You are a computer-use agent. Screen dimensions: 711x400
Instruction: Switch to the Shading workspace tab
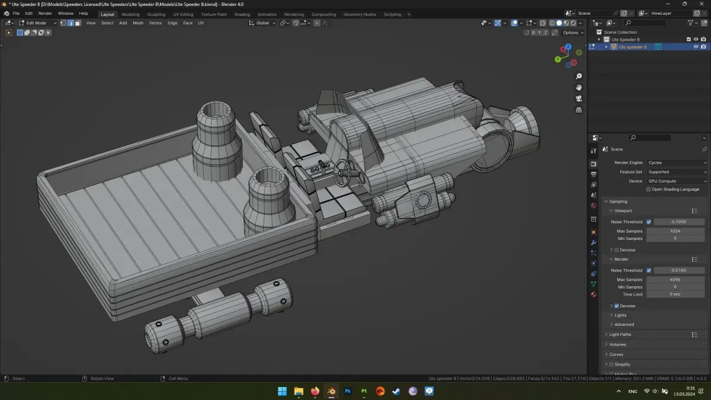(242, 14)
